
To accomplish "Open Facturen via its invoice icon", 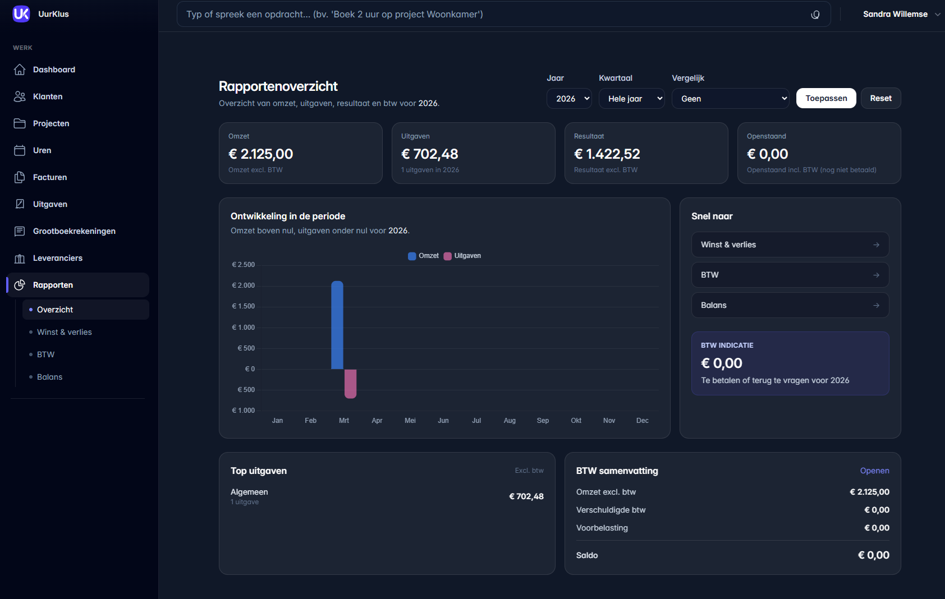I will click(20, 177).
